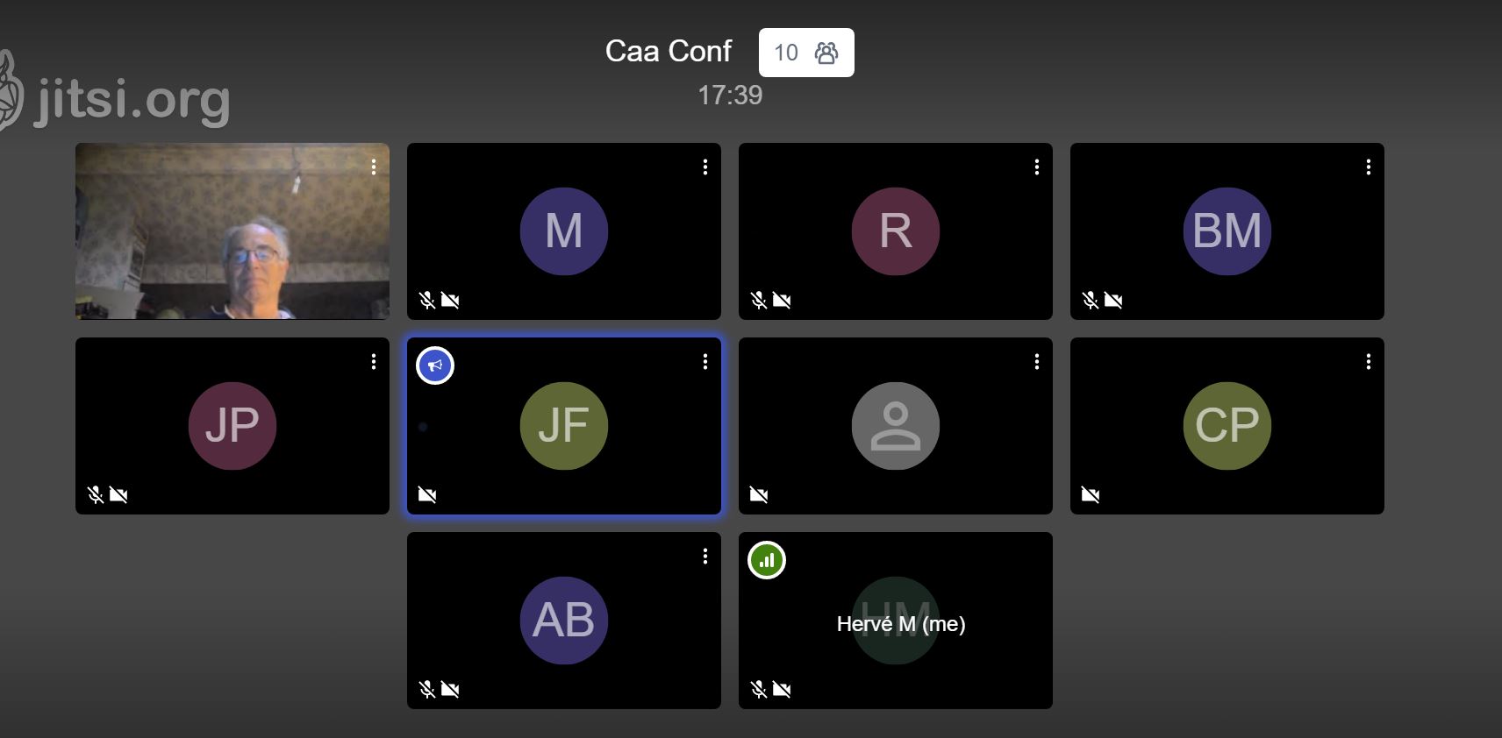The image size is (1502, 738).
Task: Select the CP avatar circle
Action: click(x=1227, y=426)
